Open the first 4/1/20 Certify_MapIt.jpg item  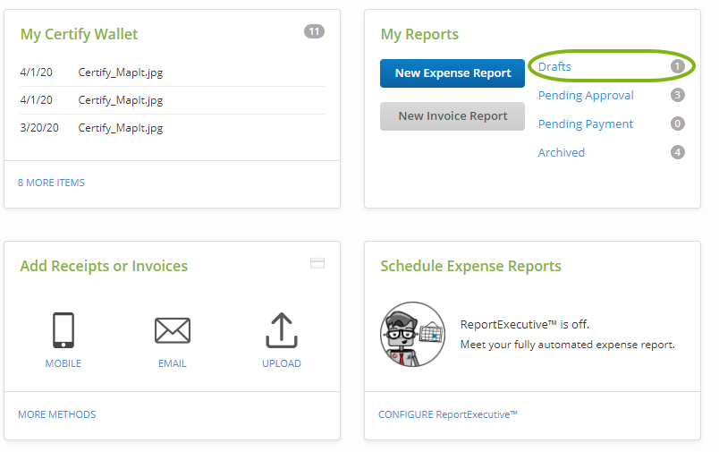pyautogui.click(x=172, y=72)
